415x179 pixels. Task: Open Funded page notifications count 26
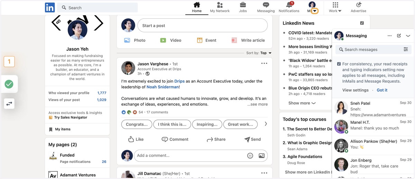(x=104, y=162)
